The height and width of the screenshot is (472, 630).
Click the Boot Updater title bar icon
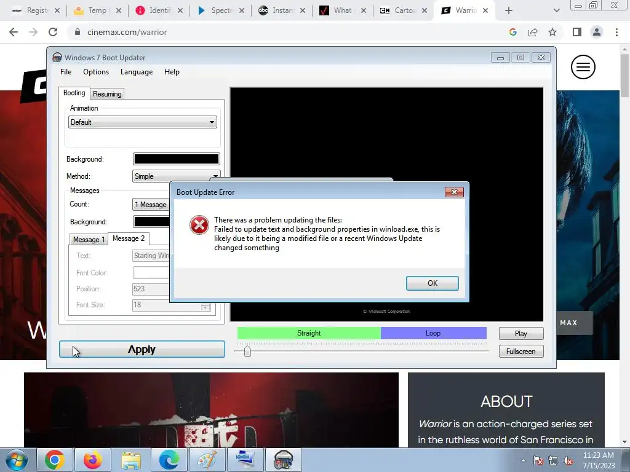tap(57, 57)
